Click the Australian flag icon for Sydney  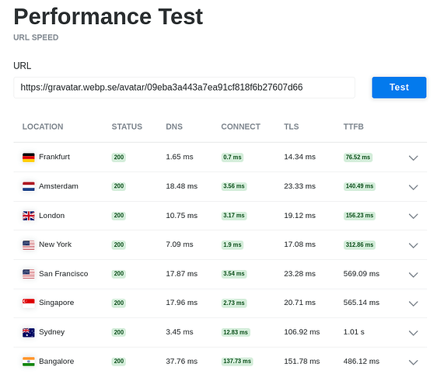tap(29, 332)
